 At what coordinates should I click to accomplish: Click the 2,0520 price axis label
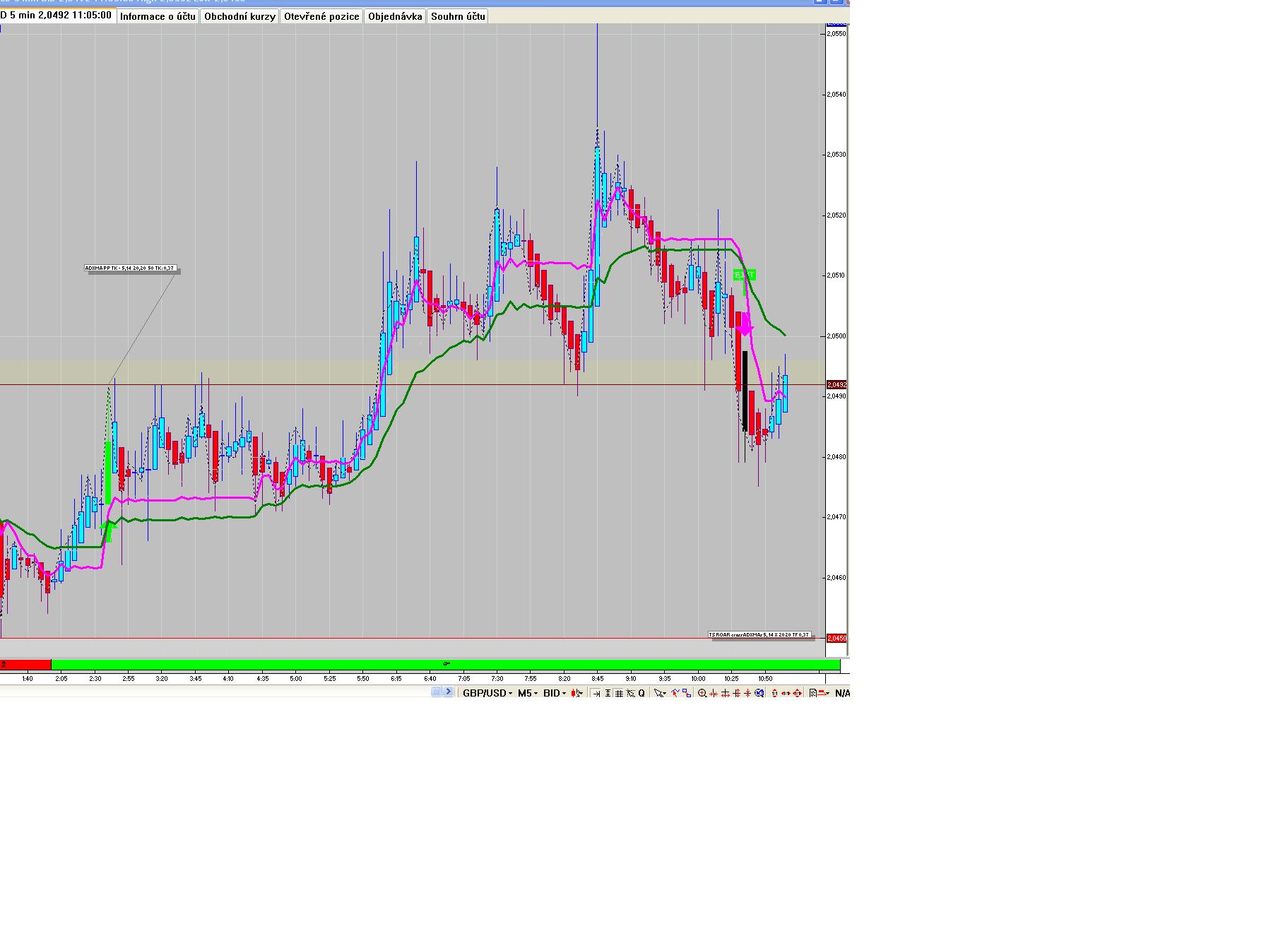click(x=836, y=215)
